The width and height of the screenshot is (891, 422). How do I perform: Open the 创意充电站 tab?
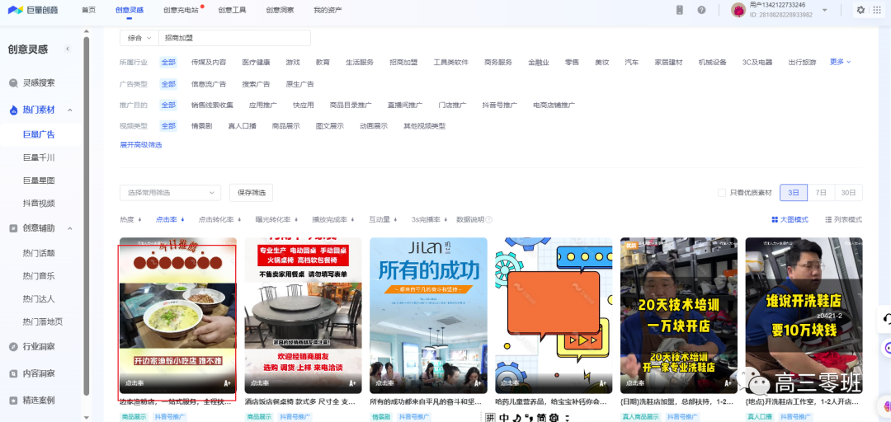click(181, 10)
